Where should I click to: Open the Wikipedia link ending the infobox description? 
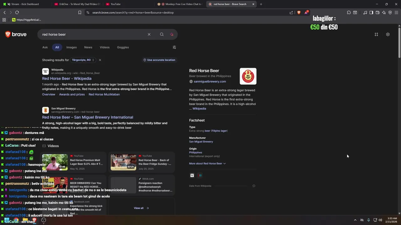point(199,109)
